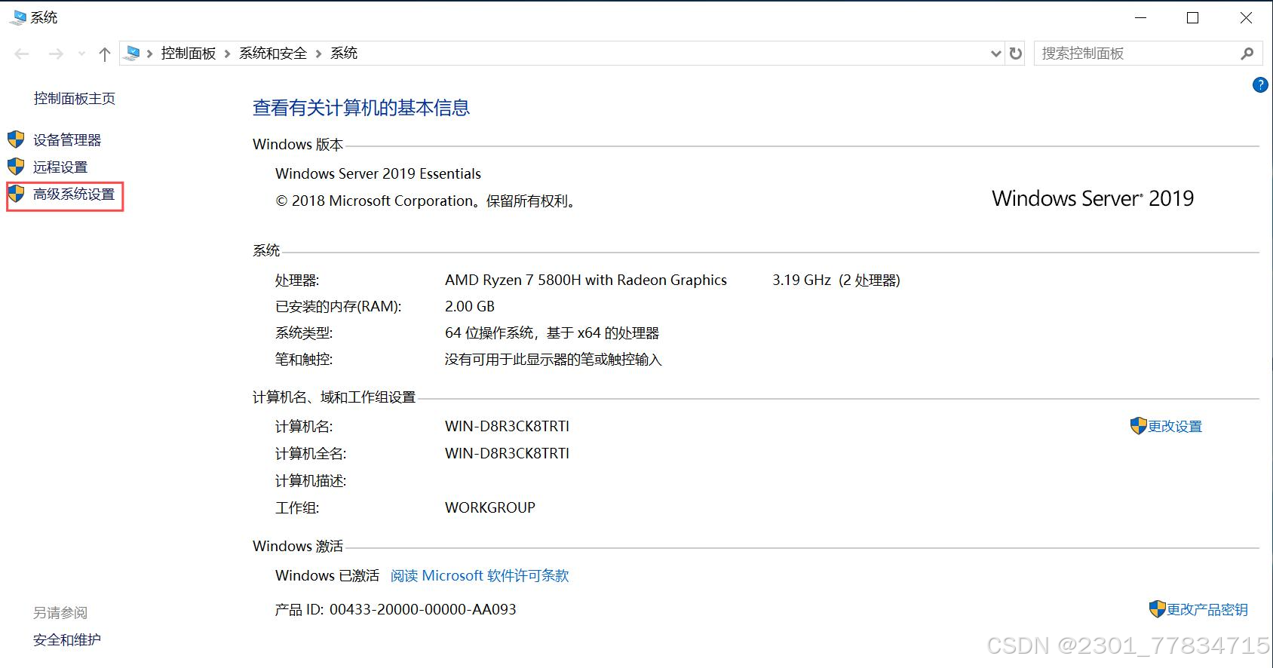Expand chevron after 系统和安全 breadcrumb
Viewport: 1273px width, 668px height.
(x=318, y=54)
